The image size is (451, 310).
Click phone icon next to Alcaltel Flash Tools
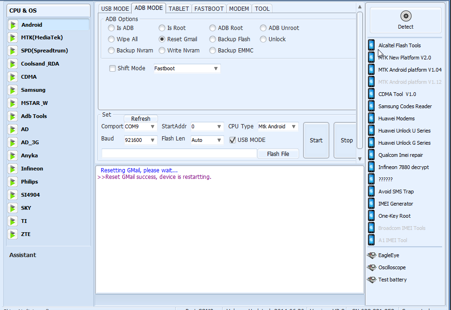pyautogui.click(x=371, y=45)
